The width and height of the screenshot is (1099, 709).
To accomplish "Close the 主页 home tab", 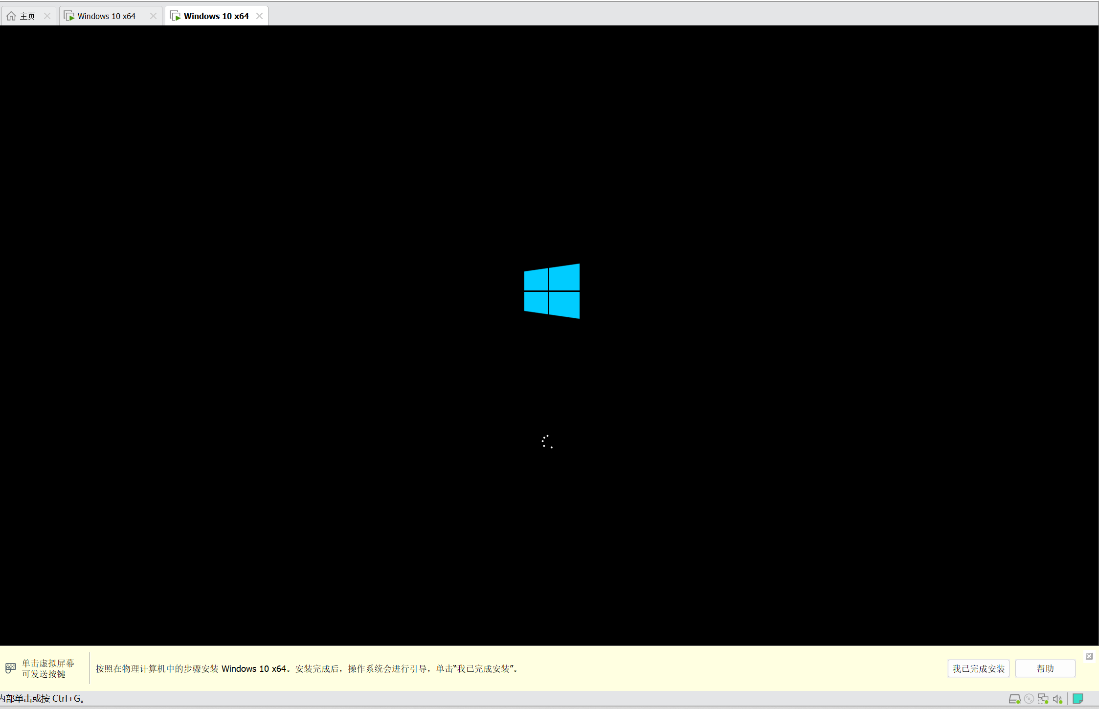I will point(47,16).
